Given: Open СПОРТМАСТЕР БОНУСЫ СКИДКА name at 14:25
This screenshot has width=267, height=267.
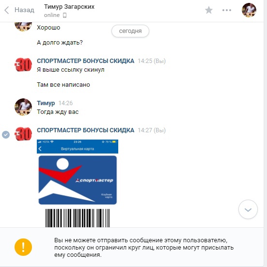Looking at the screenshot, I should pos(85,61).
